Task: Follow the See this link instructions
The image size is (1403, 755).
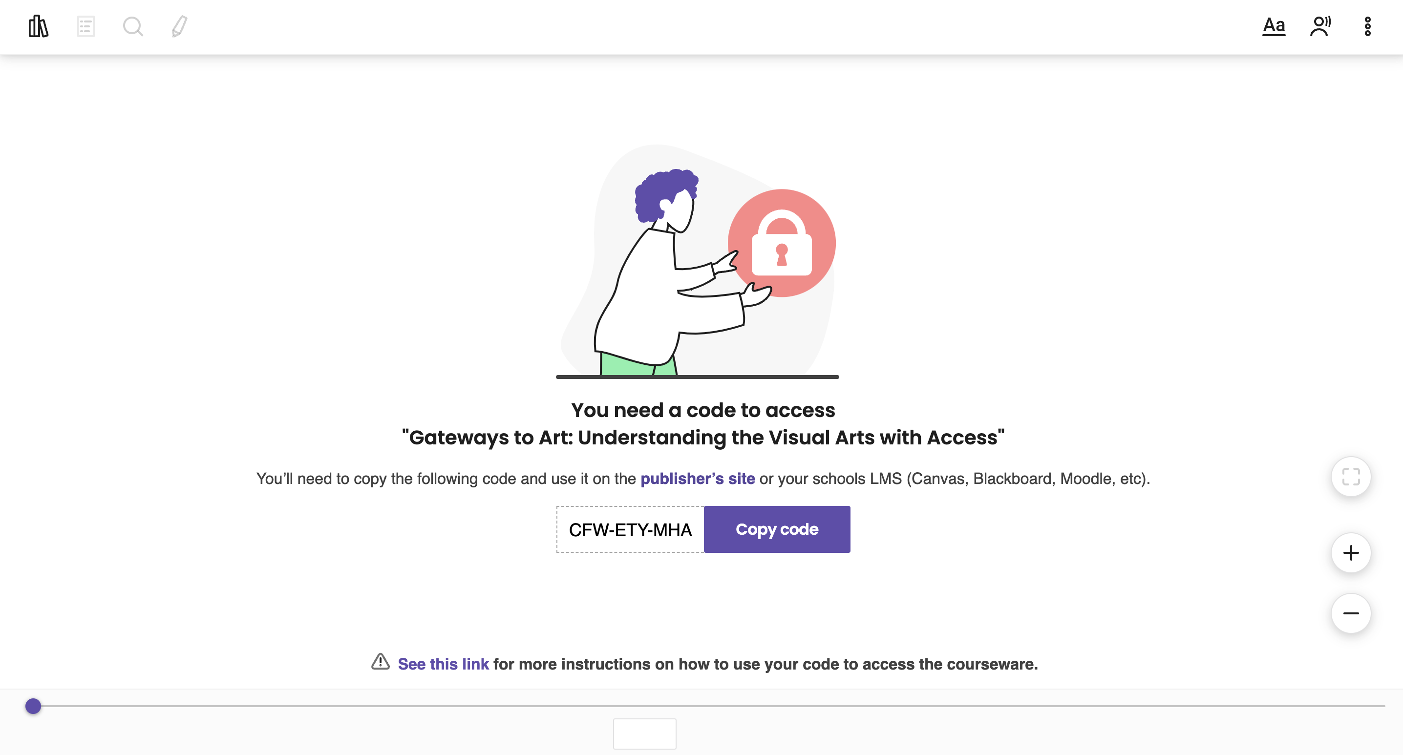Action: click(x=444, y=664)
